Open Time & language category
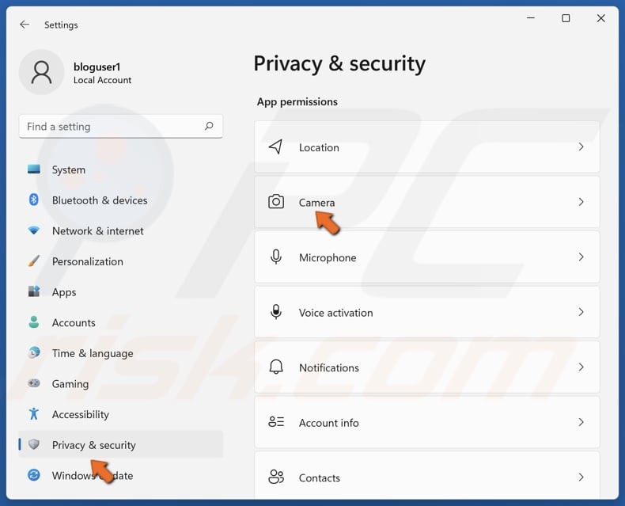The height and width of the screenshot is (506, 625). tap(121, 353)
